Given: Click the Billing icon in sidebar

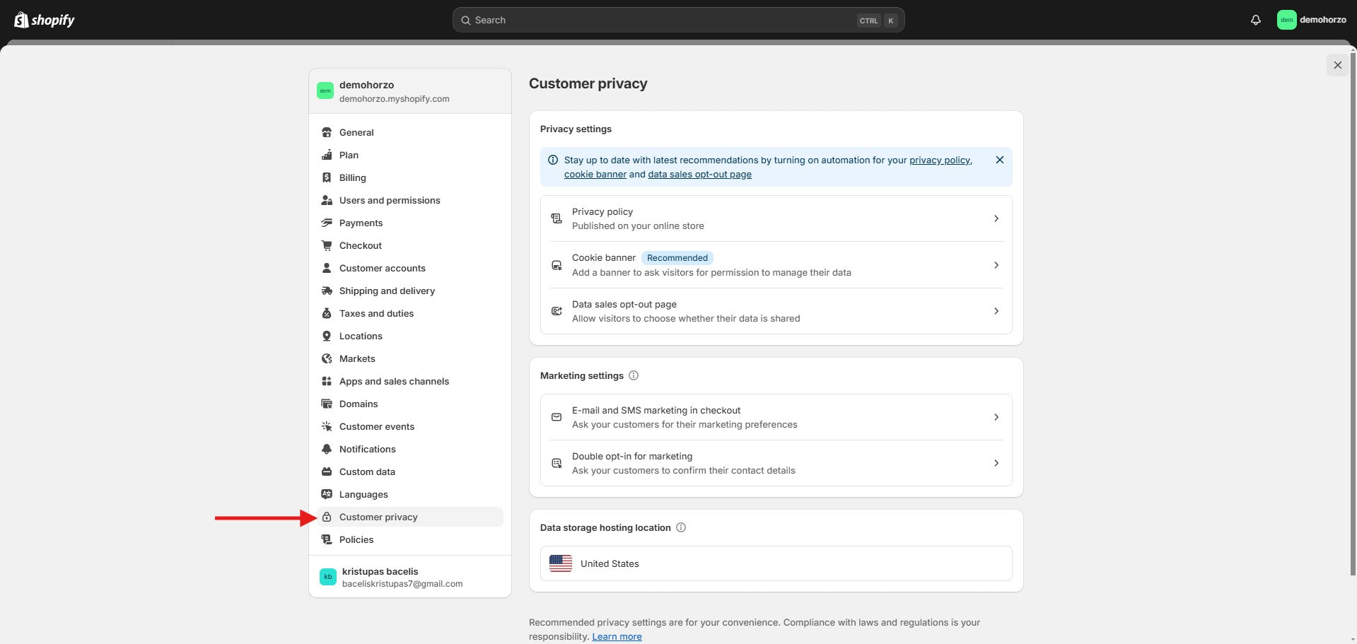Looking at the screenshot, I should tap(327, 177).
